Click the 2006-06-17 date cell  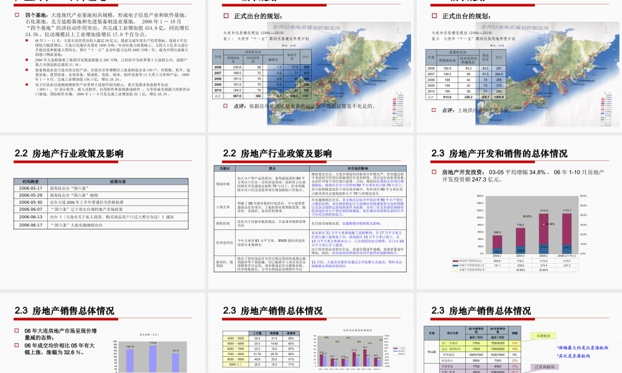pyautogui.click(x=30, y=225)
